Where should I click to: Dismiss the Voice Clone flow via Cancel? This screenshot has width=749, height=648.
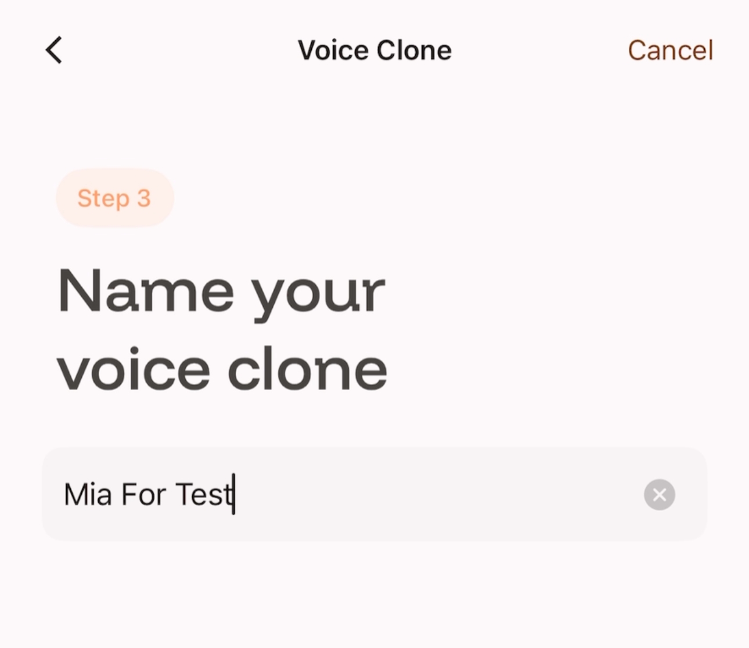click(670, 50)
